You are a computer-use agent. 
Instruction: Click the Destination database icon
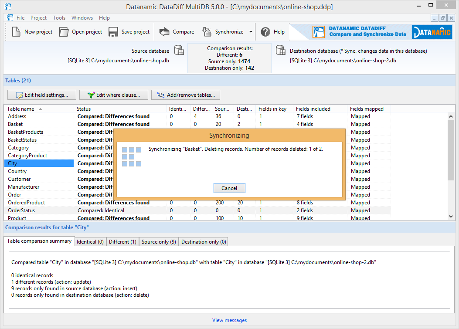tap(280, 50)
